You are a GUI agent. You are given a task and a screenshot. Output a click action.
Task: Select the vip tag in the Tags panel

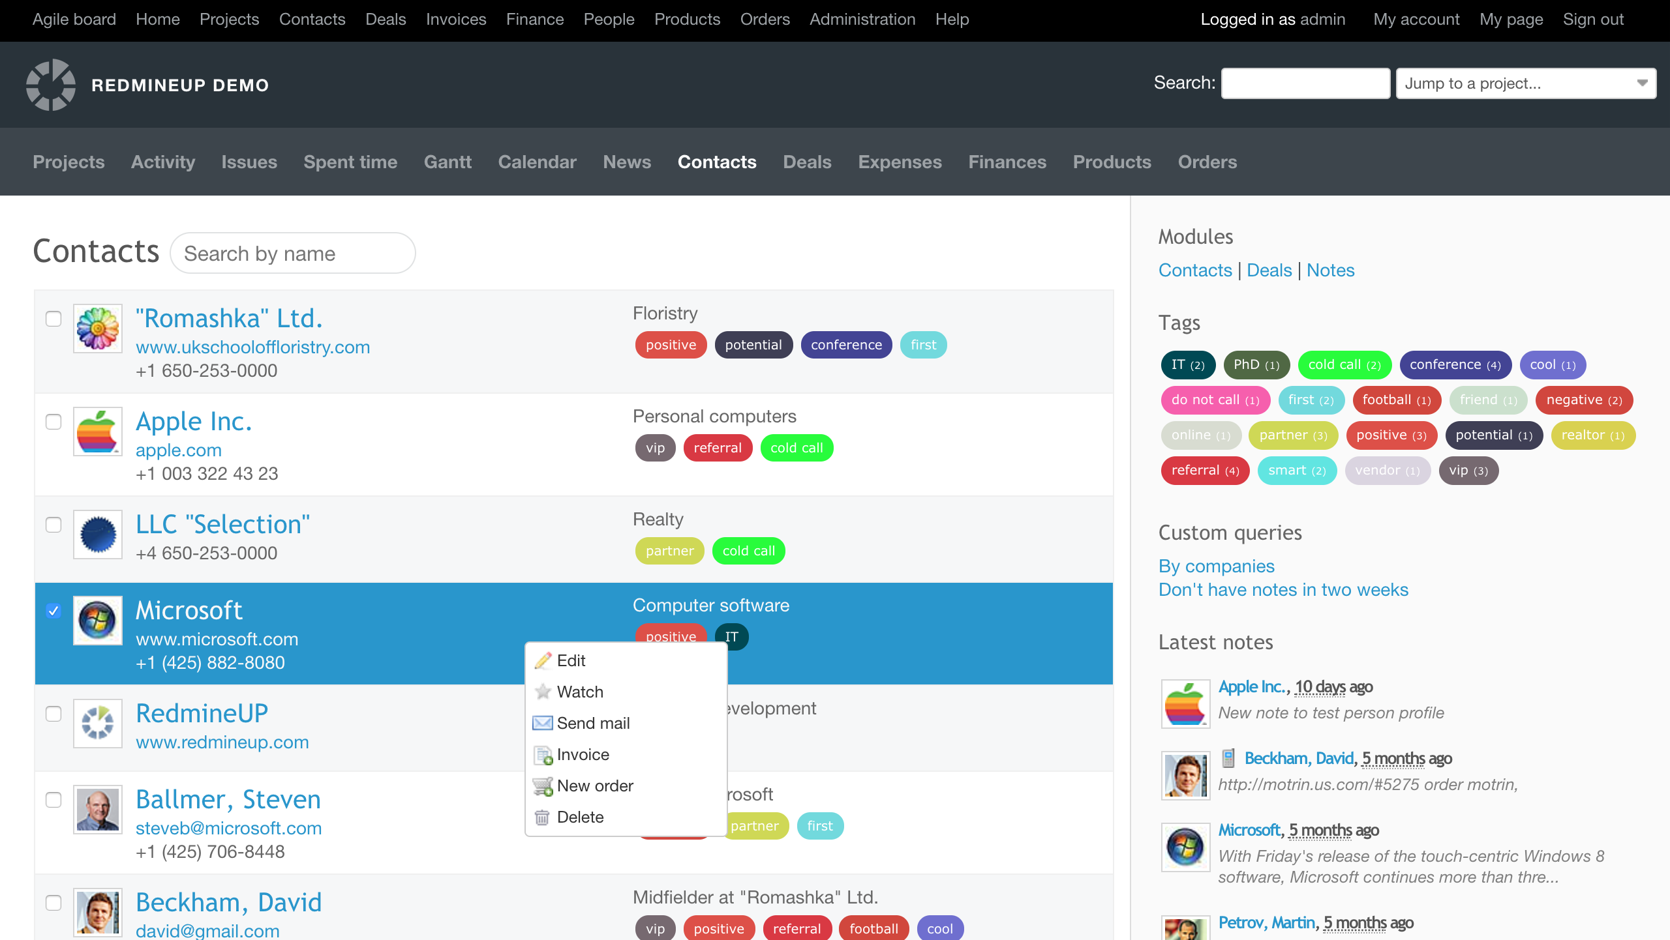(1468, 470)
